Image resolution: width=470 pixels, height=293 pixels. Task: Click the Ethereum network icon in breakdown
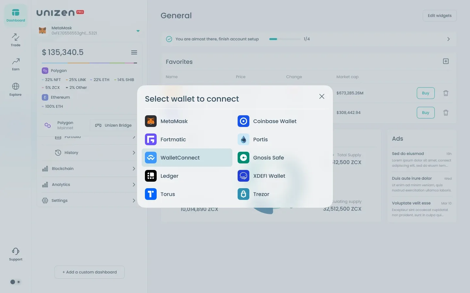(x=45, y=97)
